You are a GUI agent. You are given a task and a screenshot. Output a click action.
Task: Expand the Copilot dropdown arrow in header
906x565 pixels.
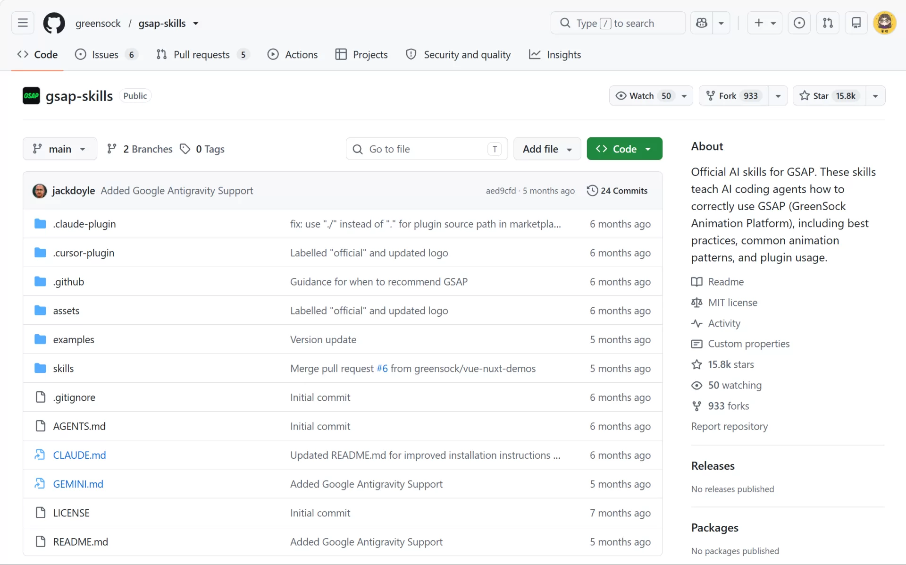click(721, 23)
